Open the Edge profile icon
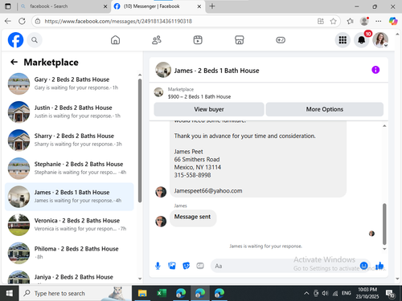This screenshot has width=402, height=301. coord(364,21)
